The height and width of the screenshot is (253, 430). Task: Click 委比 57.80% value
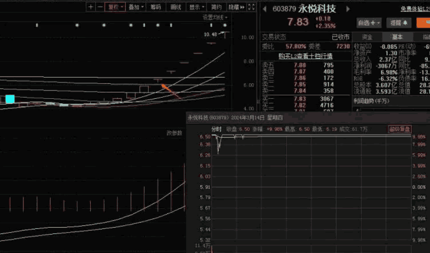pos(296,47)
